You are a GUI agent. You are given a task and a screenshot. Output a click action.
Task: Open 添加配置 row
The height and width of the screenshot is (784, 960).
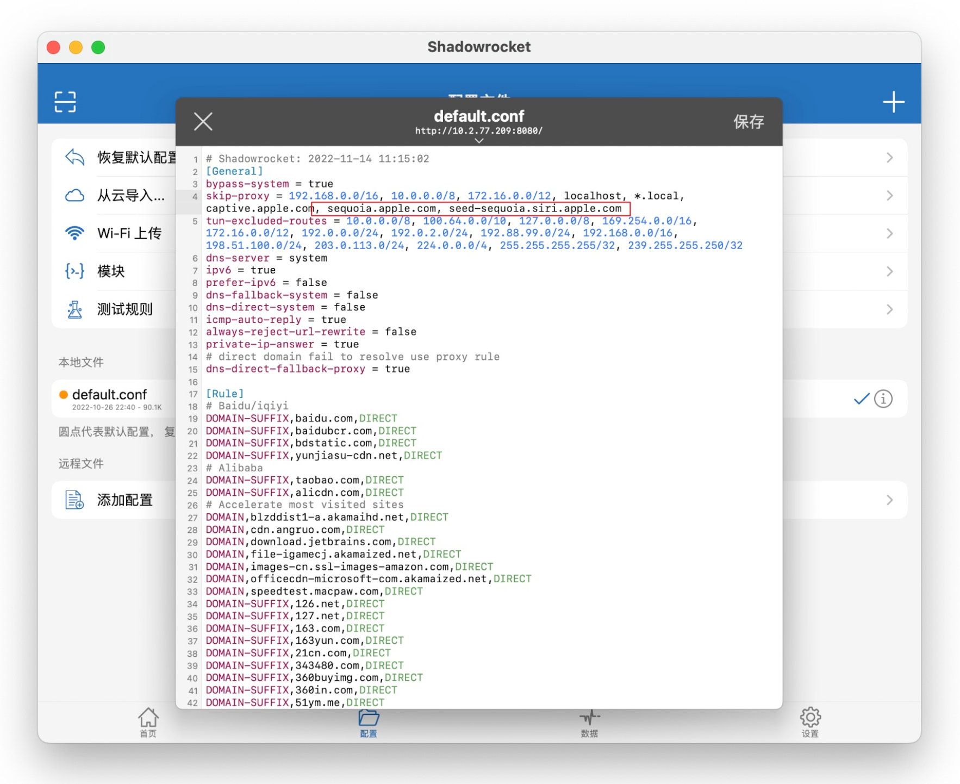(479, 500)
